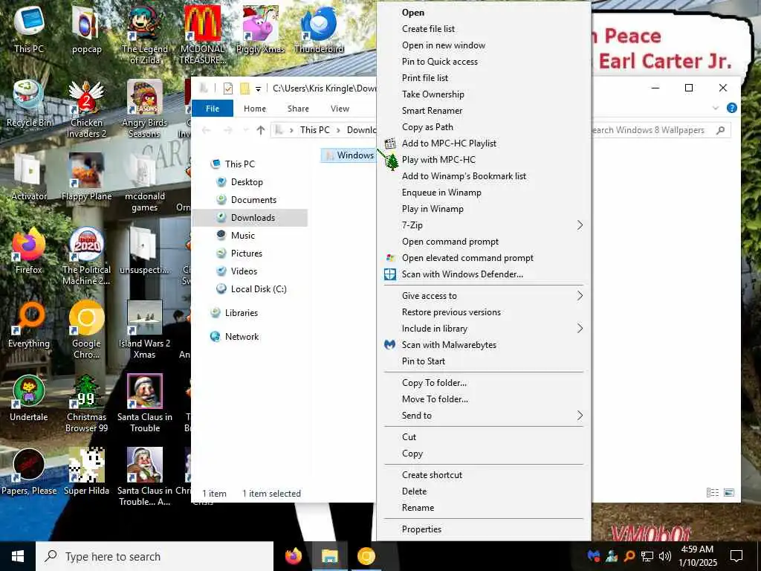Select Local Disk (C:) in navigation pane
The image size is (761, 571).
[250, 289]
